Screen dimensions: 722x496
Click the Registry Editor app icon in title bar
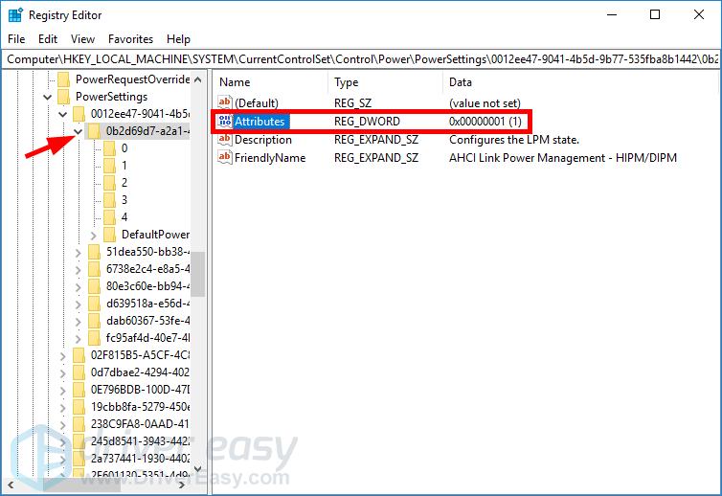coord(15,15)
